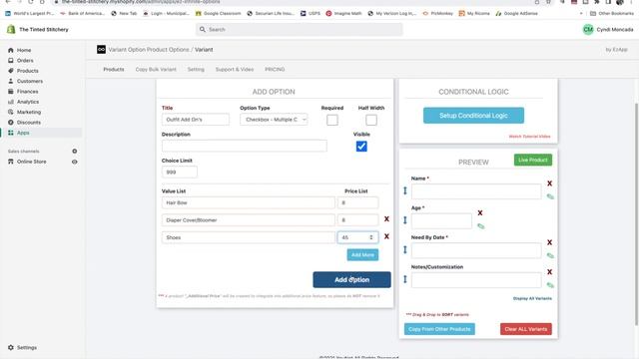
Task: Grab the sort handle beside Name field
Action: pyautogui.click(x=405, y=190)
